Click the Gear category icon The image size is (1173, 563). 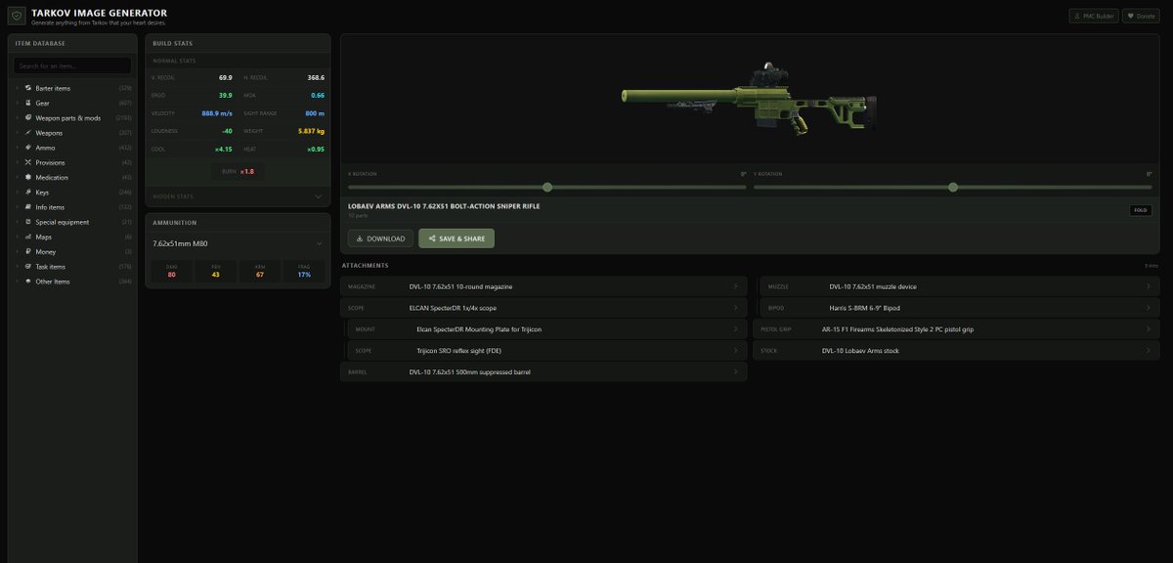coord(28,103)
